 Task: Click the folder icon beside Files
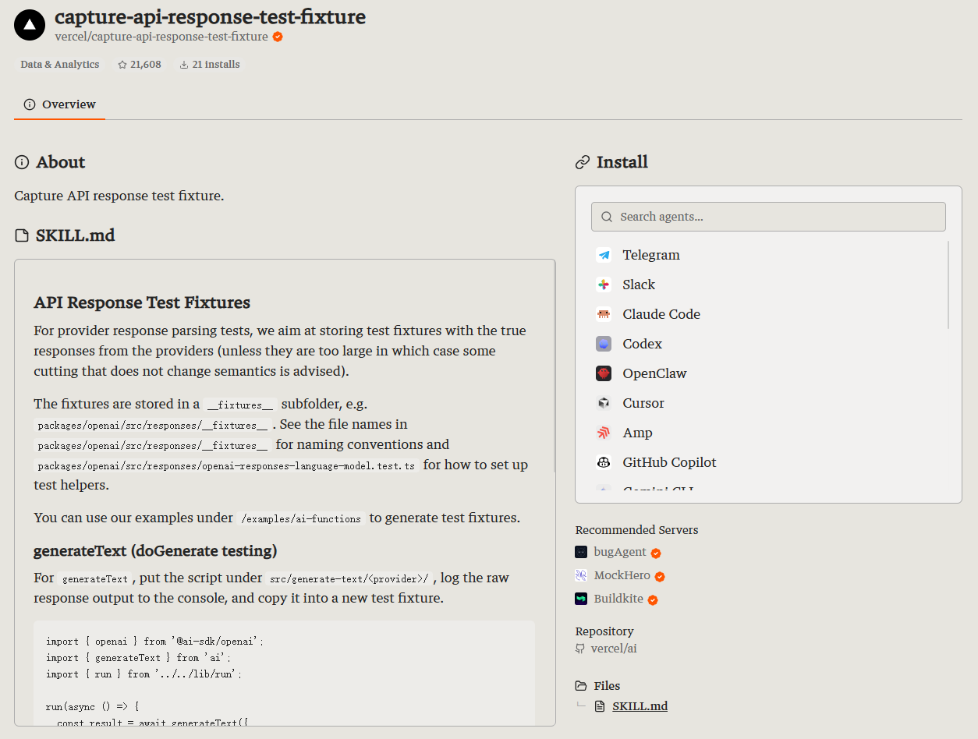[581, 686]
